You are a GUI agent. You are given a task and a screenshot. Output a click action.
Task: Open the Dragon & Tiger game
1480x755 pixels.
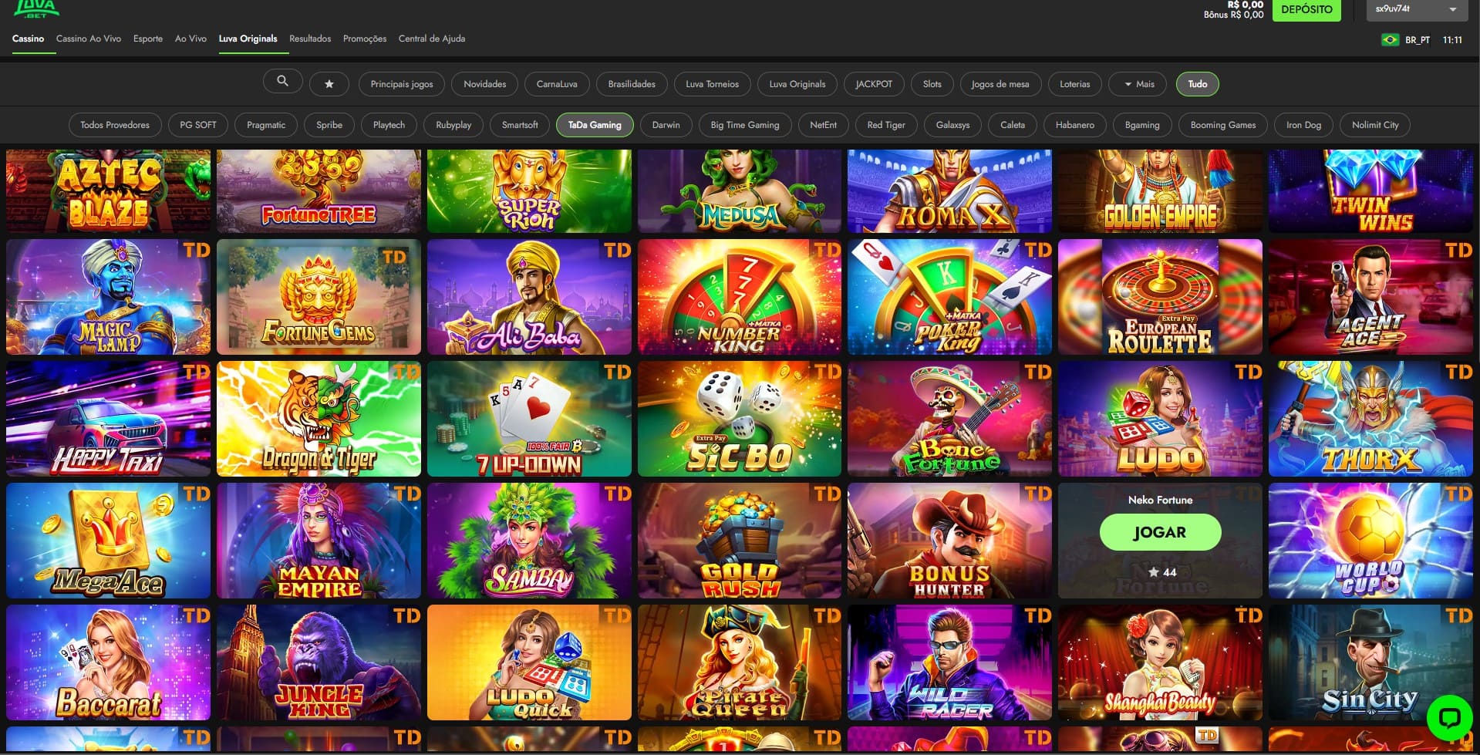pyautogui.click(x=319, y=419)
